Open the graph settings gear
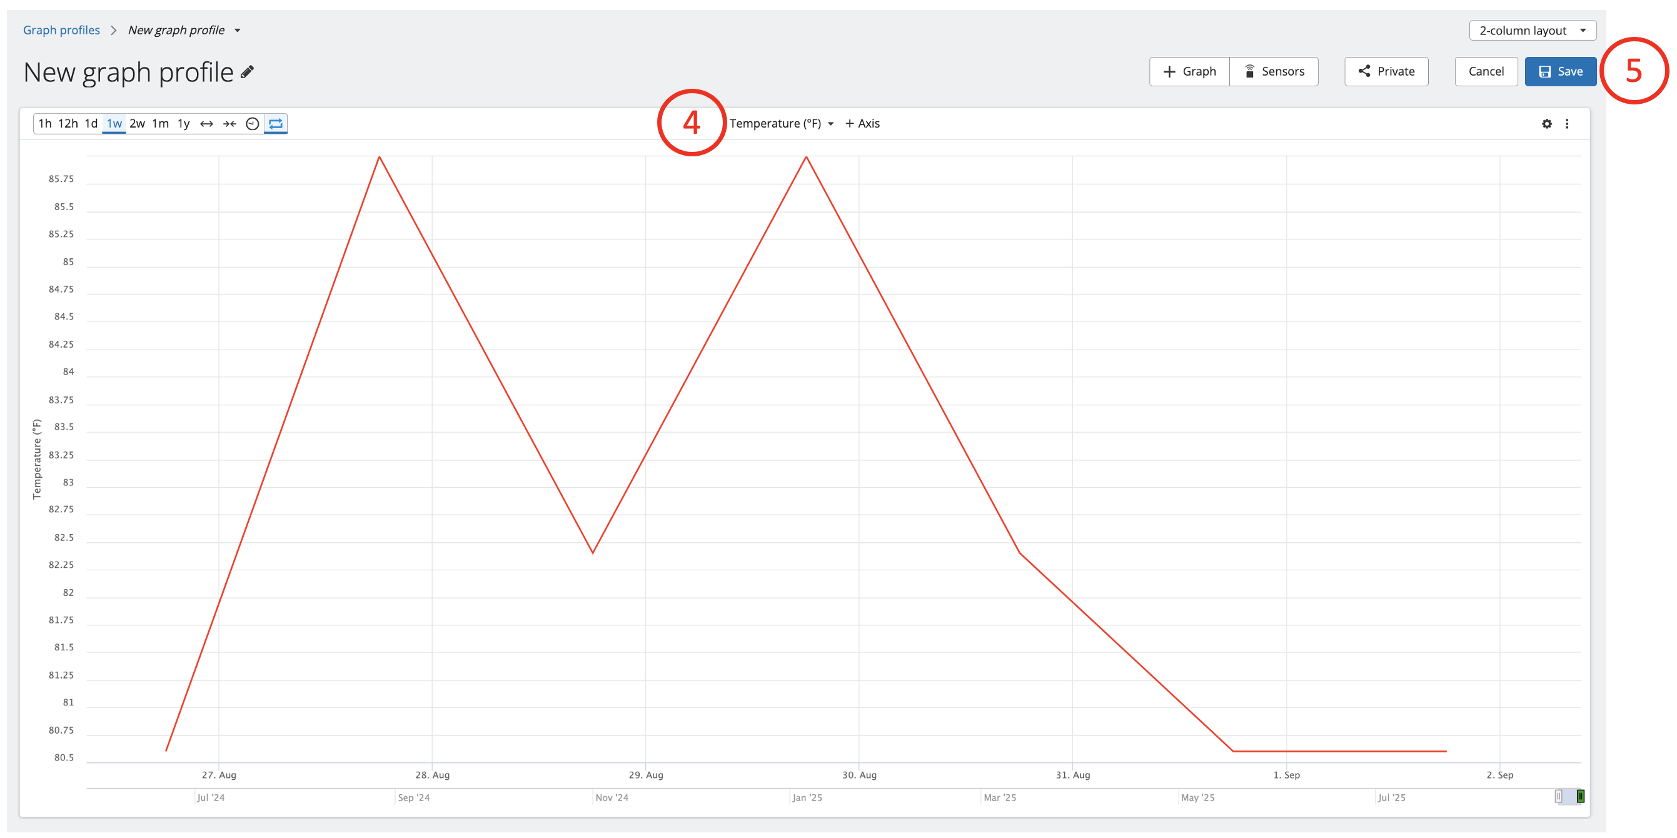This screenshot has height=838, width=1677. 1546,124
